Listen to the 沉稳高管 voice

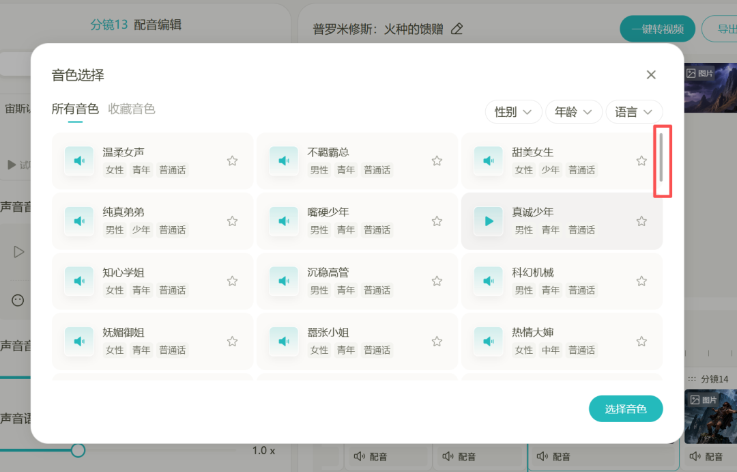[284, 281]
